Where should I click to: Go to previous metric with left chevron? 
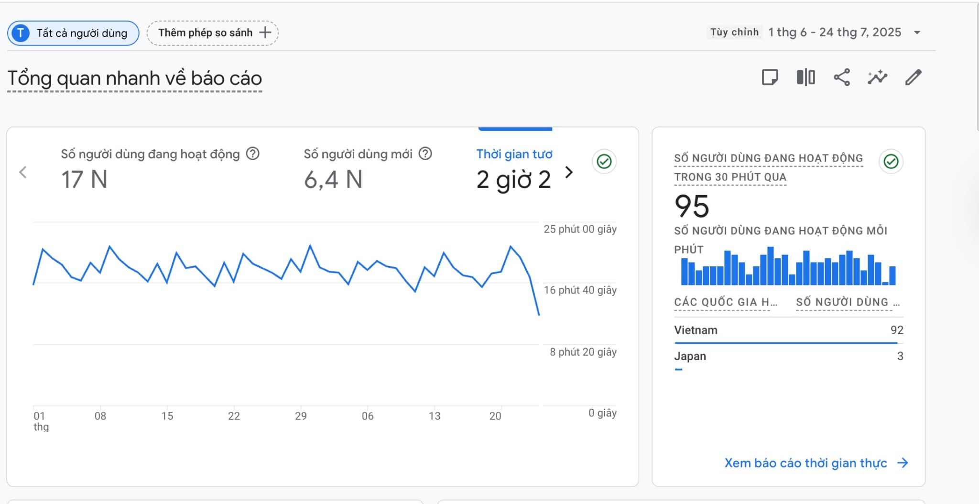pos(22,172)
